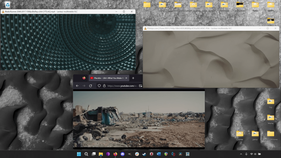Open the Recycle Bin on the desktop
This screenshot has width=281, height=158.
[8, 5]
